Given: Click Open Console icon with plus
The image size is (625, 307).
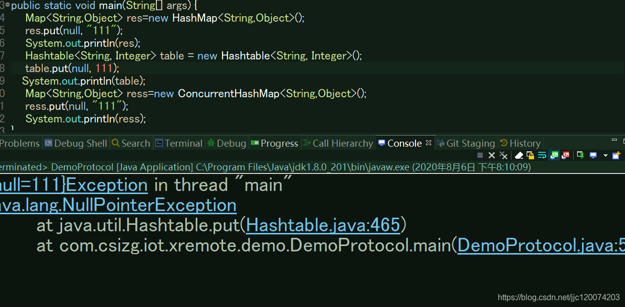Looking at the screenshot, I should (x=616, y=155).
